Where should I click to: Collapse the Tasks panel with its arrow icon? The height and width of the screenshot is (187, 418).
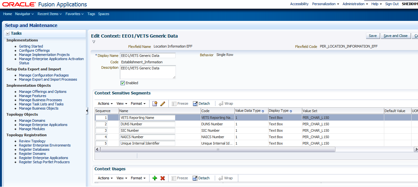[7, 33]
